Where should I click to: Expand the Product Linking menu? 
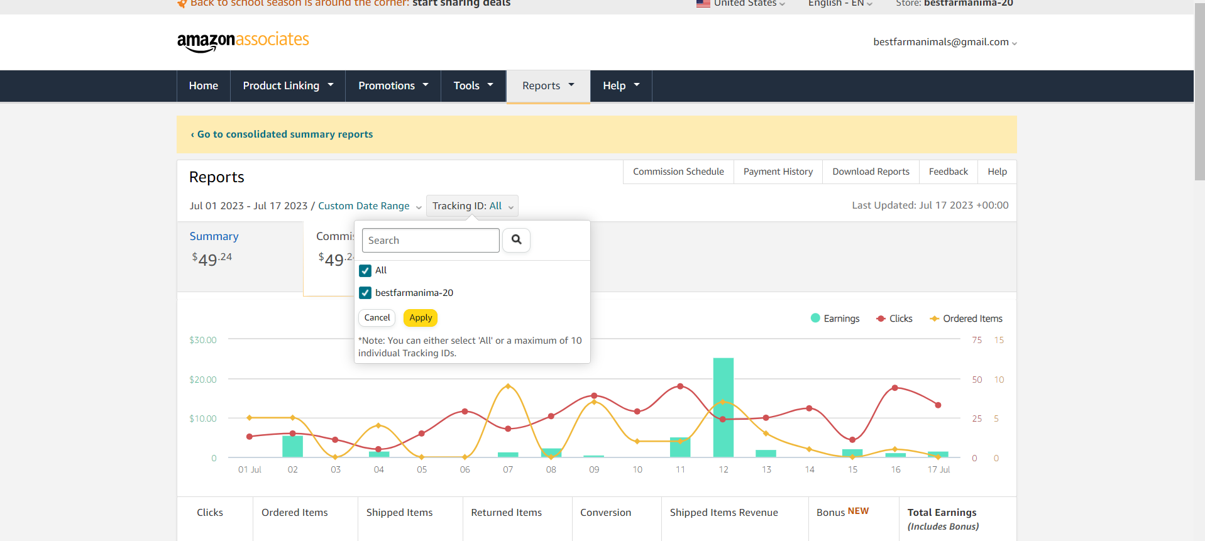(288, 86)
